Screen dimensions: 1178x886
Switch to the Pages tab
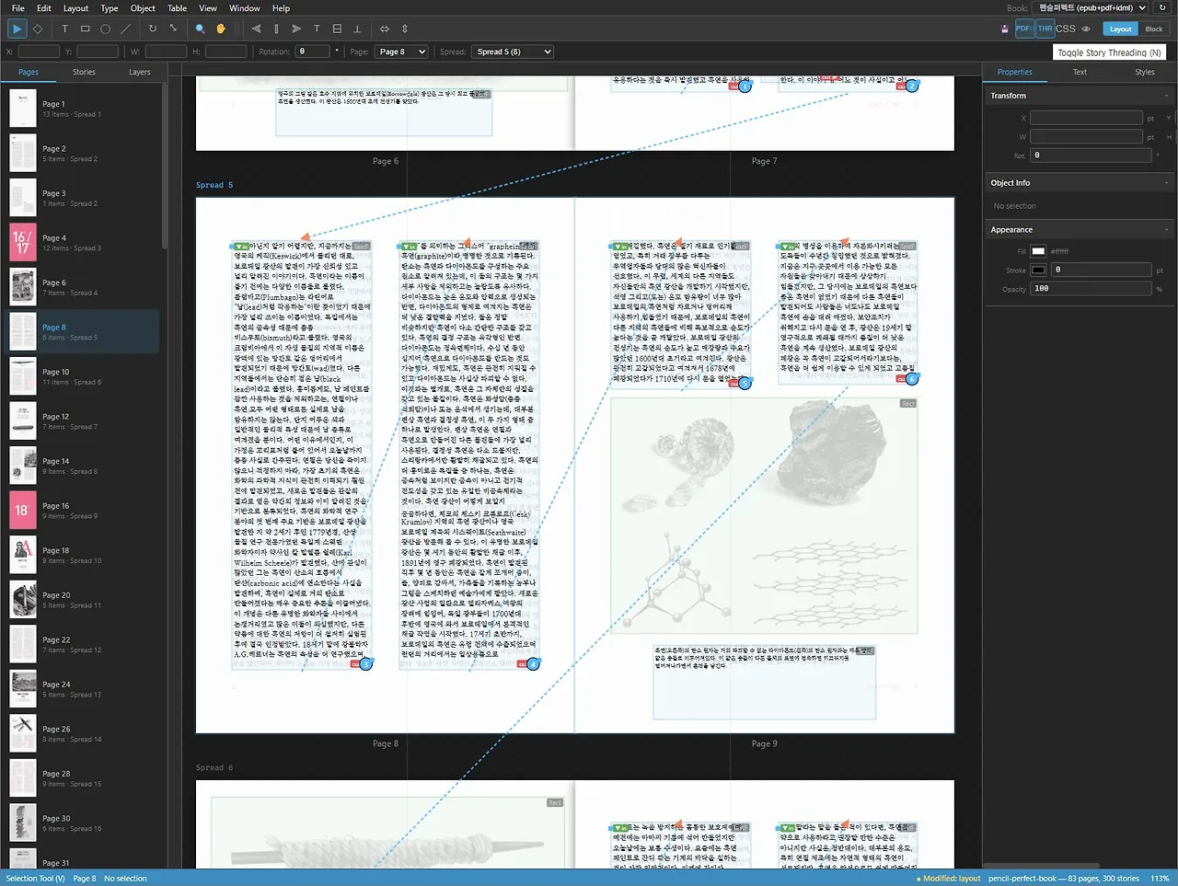pyautogui.click(x=29, y=72)
